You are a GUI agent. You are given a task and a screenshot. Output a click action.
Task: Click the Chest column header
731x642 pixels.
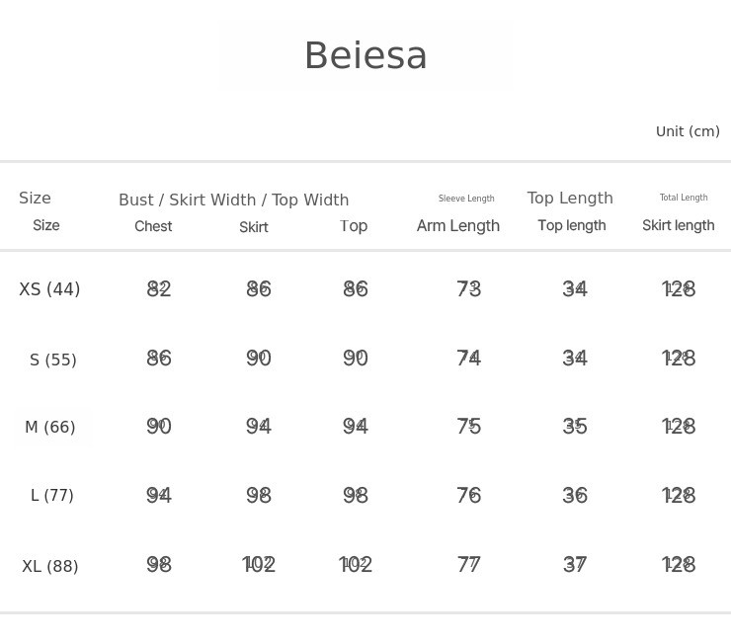(x=153, y=226)
